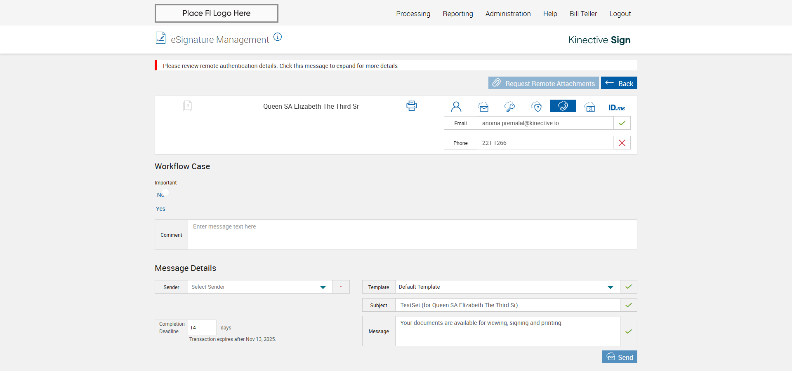This screenshot has height=371, width=792.
Task: Select the cloud key password authentication icon
Action: [x=509, y=107]
